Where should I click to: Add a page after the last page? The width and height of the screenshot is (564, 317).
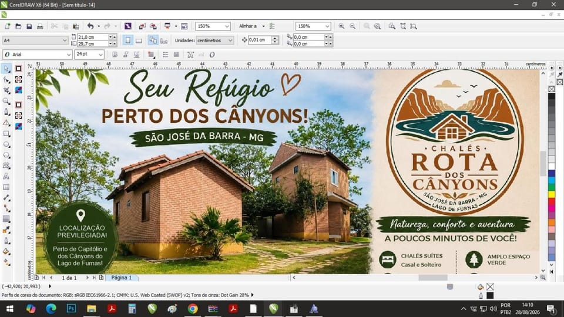point(102,278)
